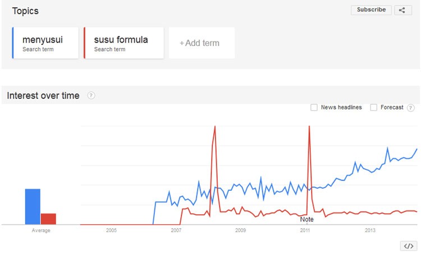Open the embed code icon

point(409,246)
